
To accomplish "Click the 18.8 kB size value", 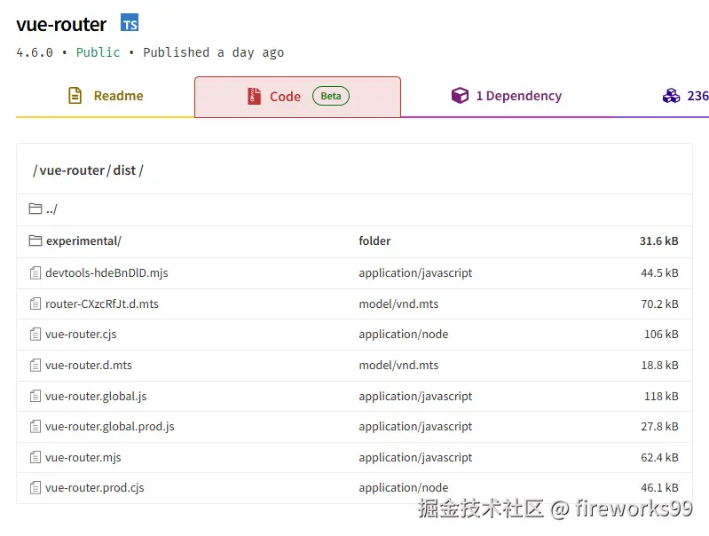I will (659, 365).
